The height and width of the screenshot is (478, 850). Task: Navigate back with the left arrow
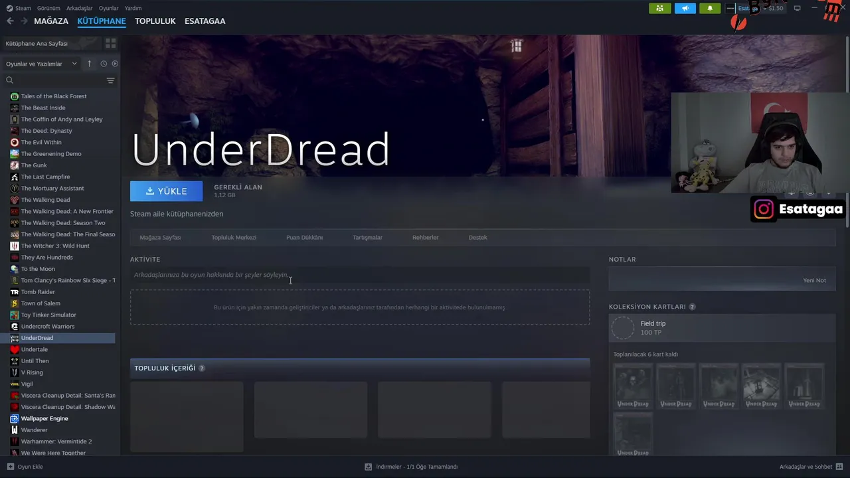[x=10, y=21]
